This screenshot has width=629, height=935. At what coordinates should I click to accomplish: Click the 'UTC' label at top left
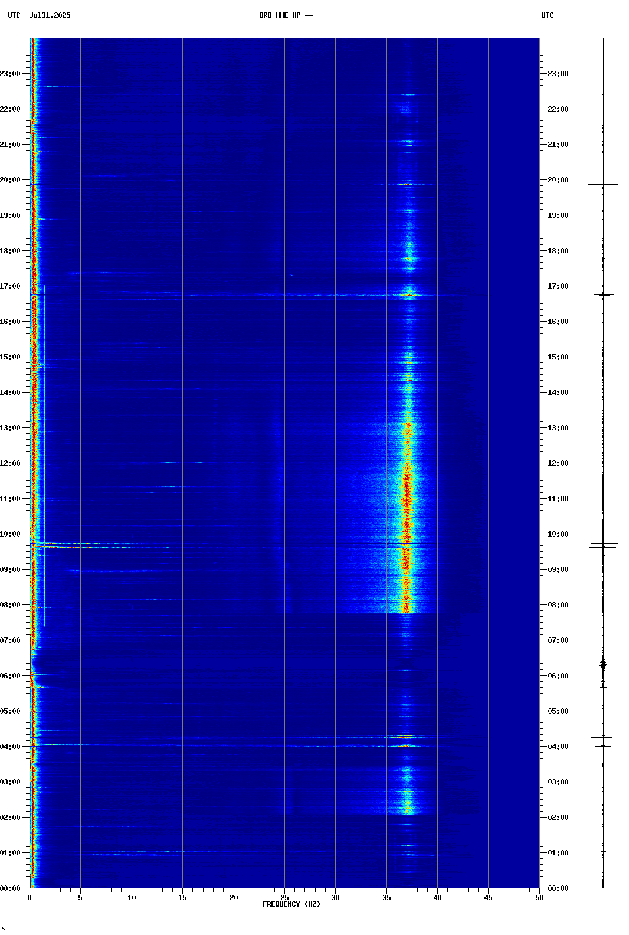(14, 15)
